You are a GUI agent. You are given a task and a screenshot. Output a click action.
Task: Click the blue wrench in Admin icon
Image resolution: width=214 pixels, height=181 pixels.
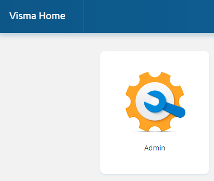pos(165,104)
